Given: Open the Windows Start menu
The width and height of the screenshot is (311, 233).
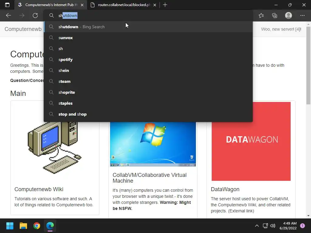Looking at the screenshot, I should 10,226.
